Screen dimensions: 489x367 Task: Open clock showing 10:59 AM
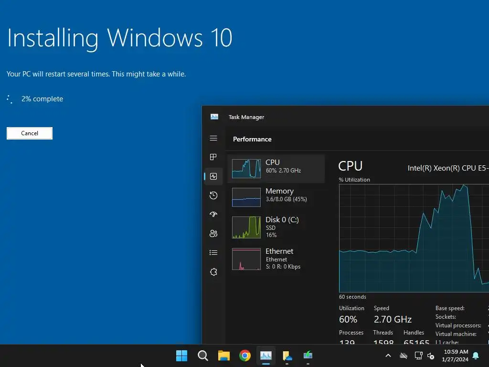click(455, 356)
